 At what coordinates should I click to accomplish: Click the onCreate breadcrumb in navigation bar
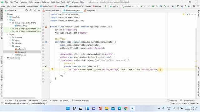59,6
